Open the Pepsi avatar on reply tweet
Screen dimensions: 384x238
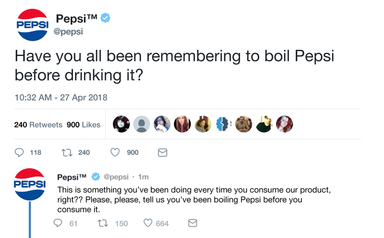[30, 184]
